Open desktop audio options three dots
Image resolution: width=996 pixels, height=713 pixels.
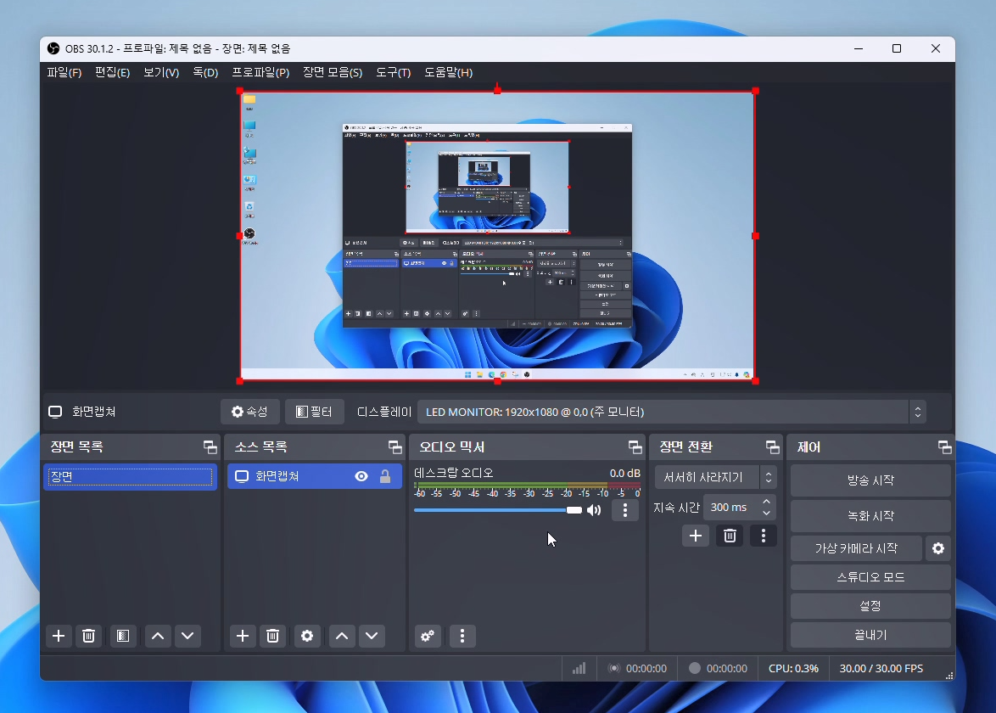point(625,510)
